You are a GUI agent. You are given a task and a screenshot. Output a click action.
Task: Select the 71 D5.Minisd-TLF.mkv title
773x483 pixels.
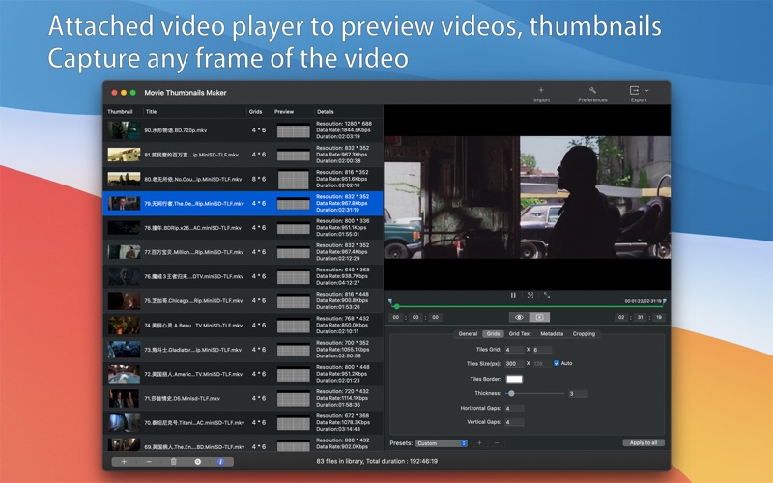tap(182, 399)
